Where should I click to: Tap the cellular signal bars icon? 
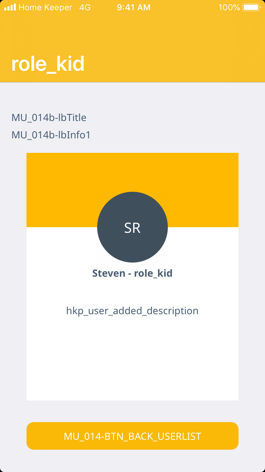click(x=10, y=7)
